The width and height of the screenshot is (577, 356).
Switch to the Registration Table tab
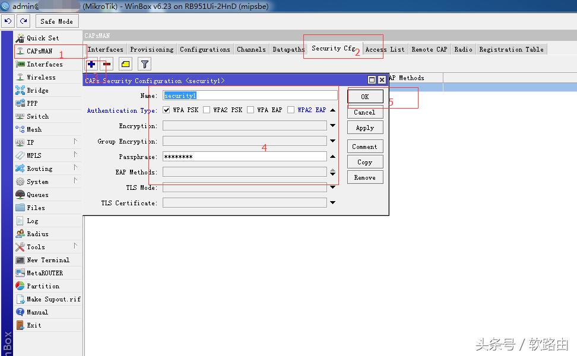(511, 49)
